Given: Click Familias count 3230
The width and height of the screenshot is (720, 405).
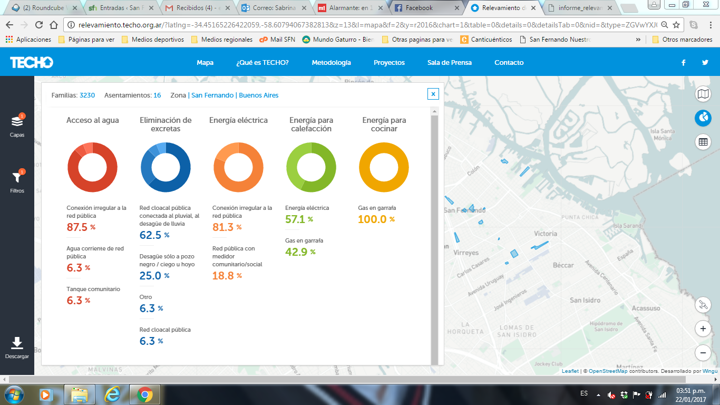Looking at the screenshot, I should (87, 95).
